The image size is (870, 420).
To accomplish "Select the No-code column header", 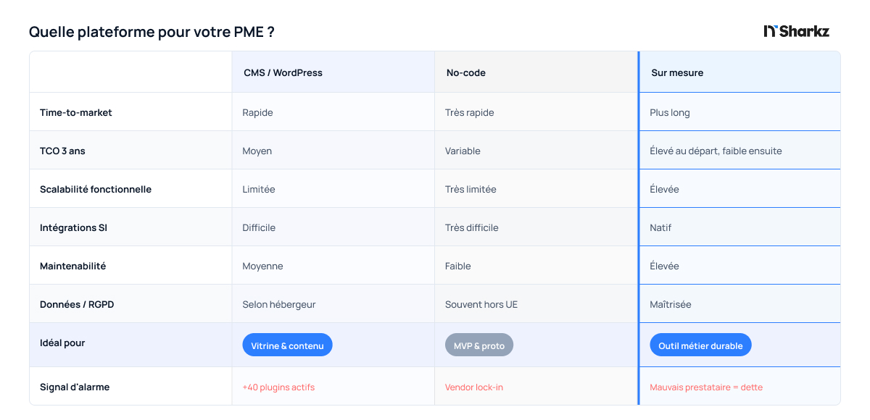I will tap(466, 72).
